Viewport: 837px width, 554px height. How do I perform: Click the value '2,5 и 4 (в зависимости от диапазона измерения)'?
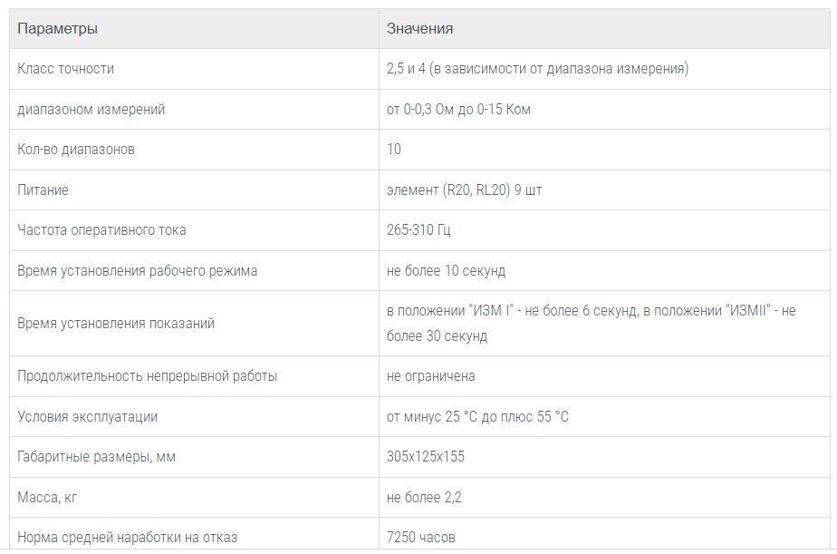pos(537,69)
